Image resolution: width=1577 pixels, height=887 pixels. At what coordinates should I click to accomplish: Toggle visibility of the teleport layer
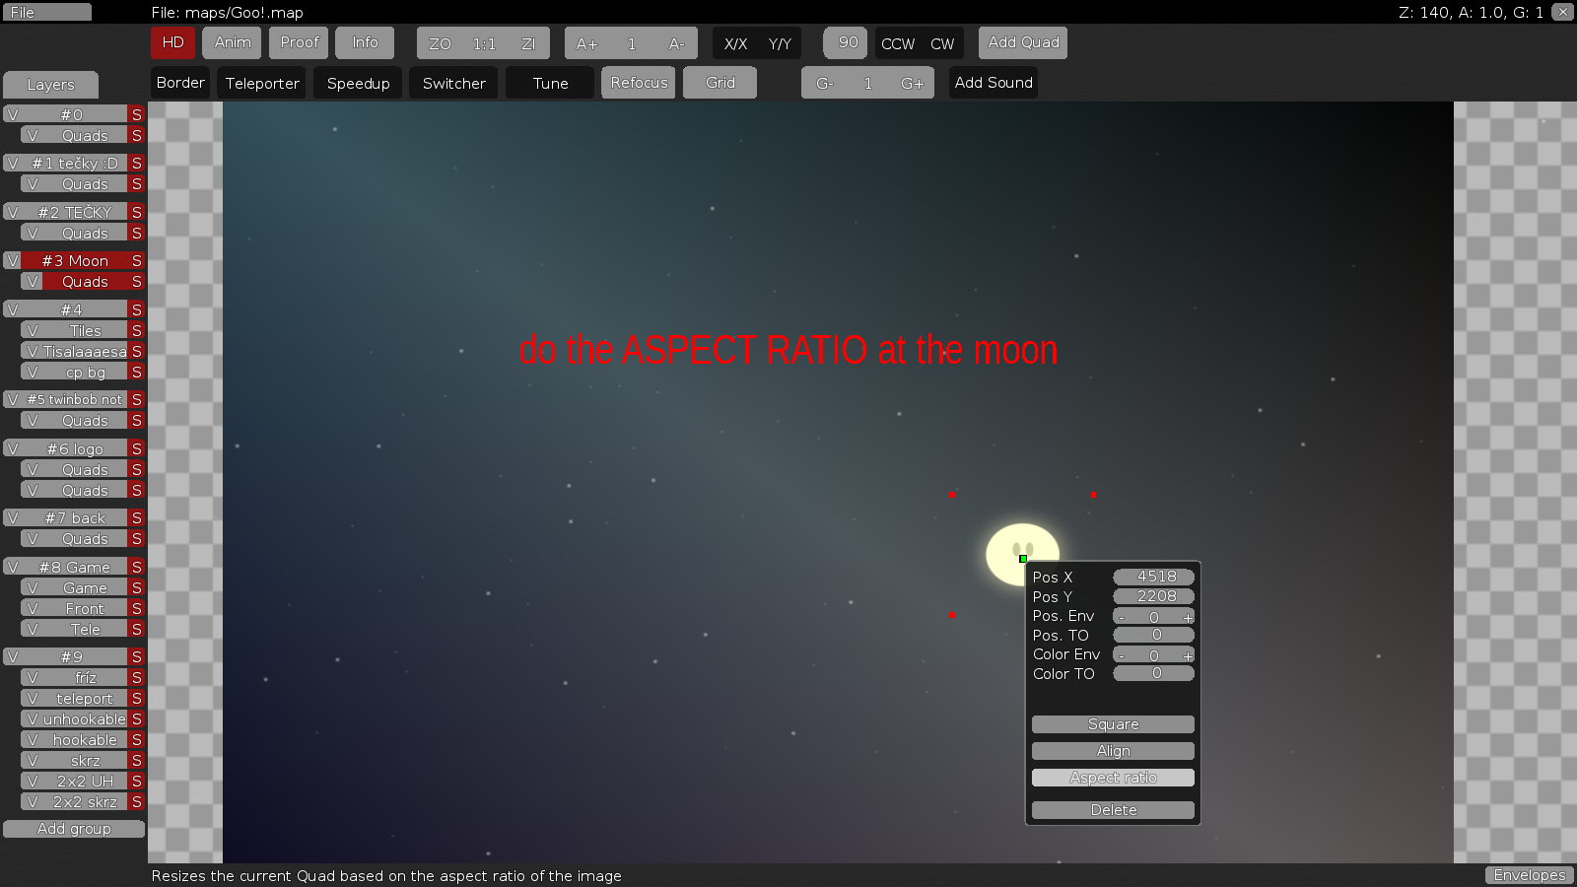coord(31,698)
